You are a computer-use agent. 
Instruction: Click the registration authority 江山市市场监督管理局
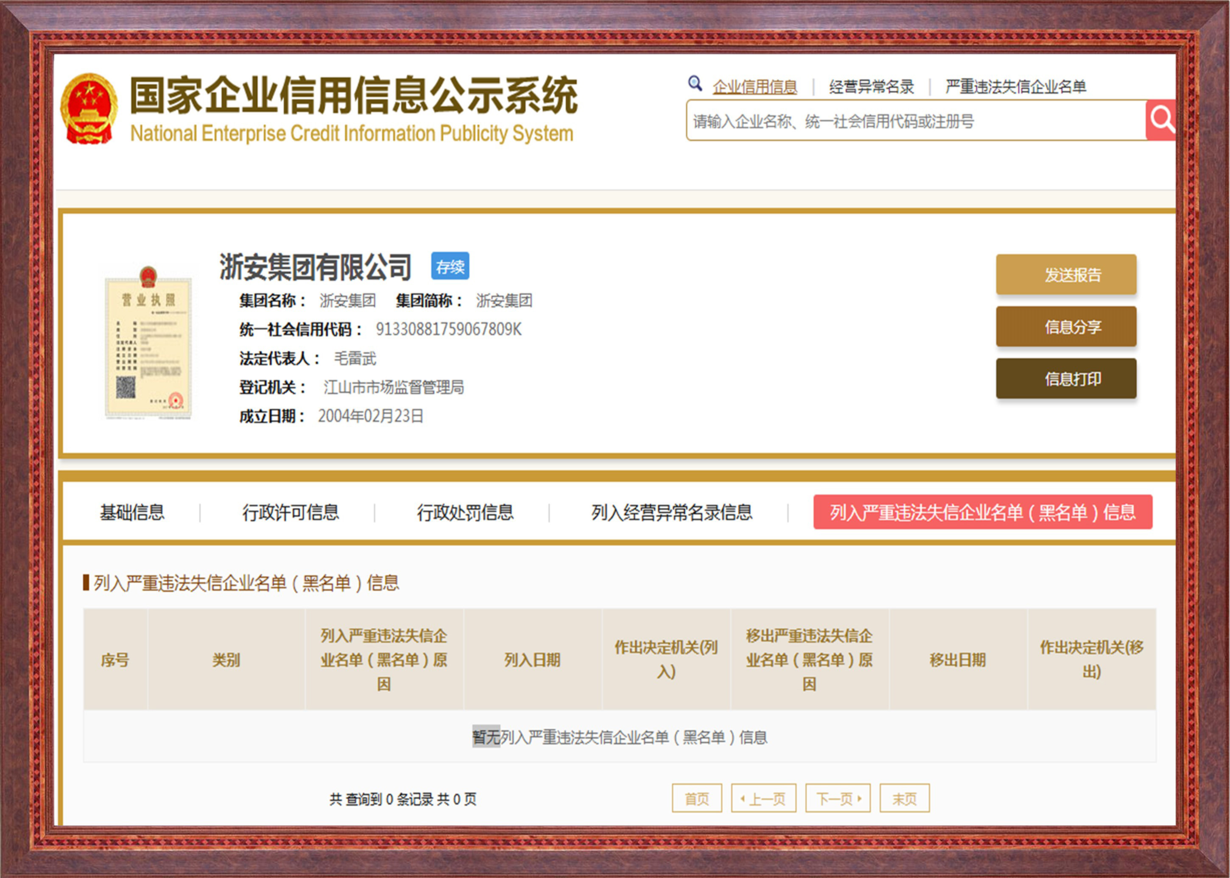point(394,387)
